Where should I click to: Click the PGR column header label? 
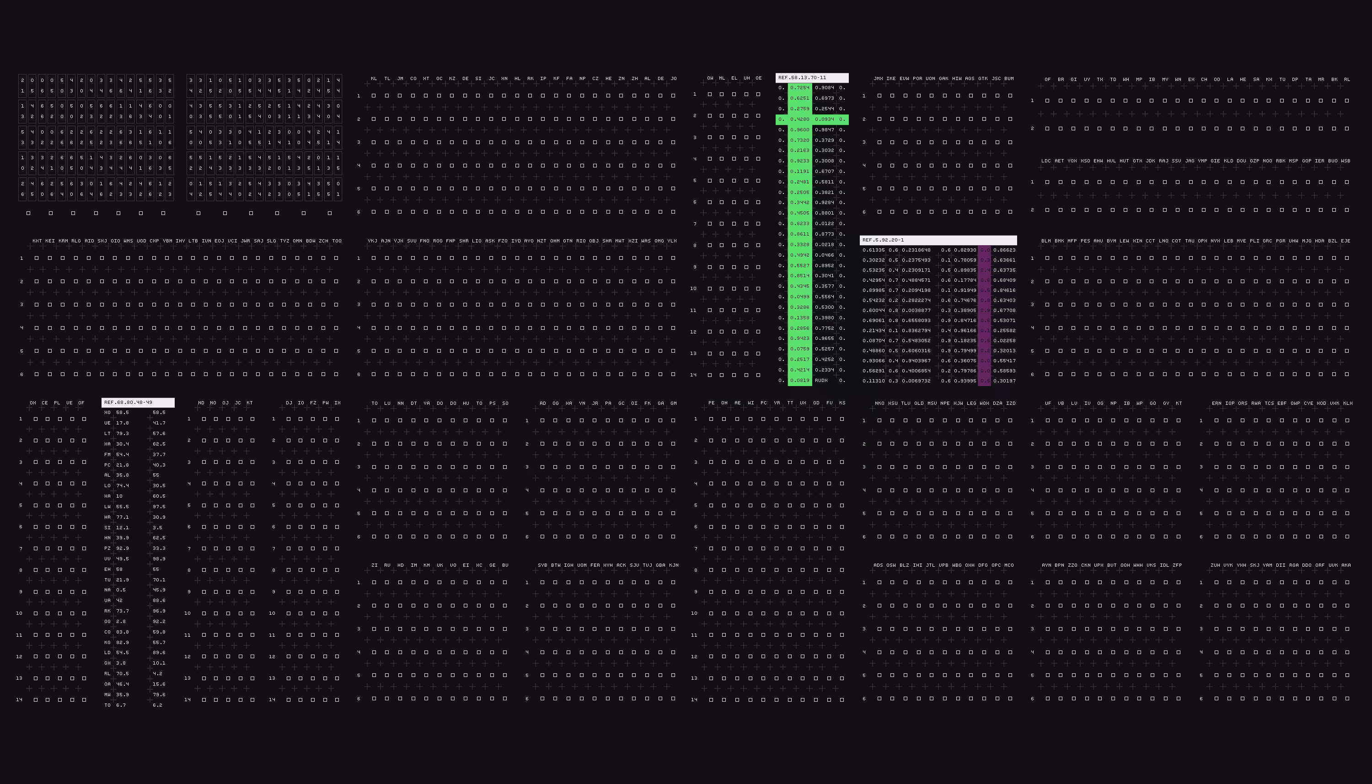pos(1281,241)
